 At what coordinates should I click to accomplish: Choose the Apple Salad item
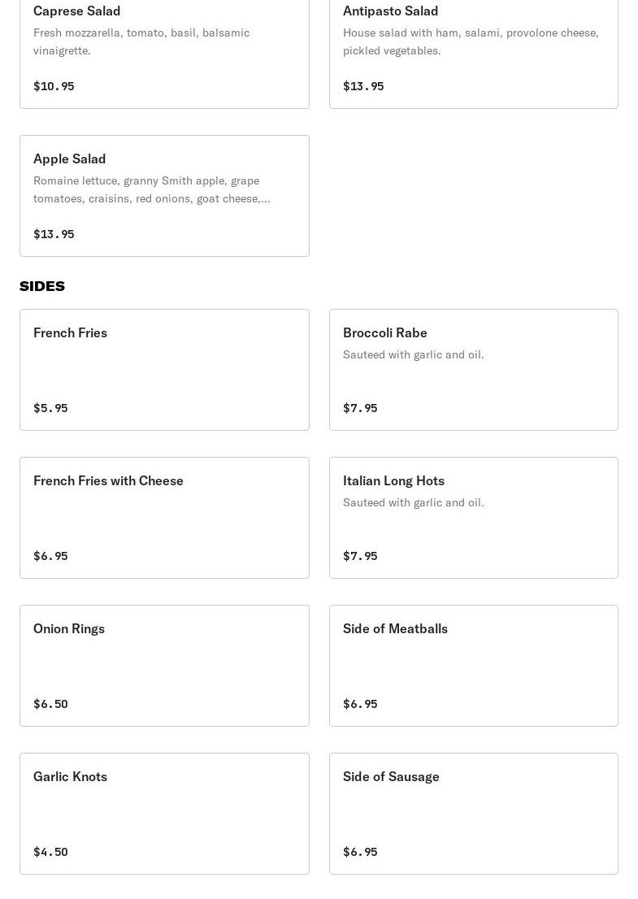(164, 196)
